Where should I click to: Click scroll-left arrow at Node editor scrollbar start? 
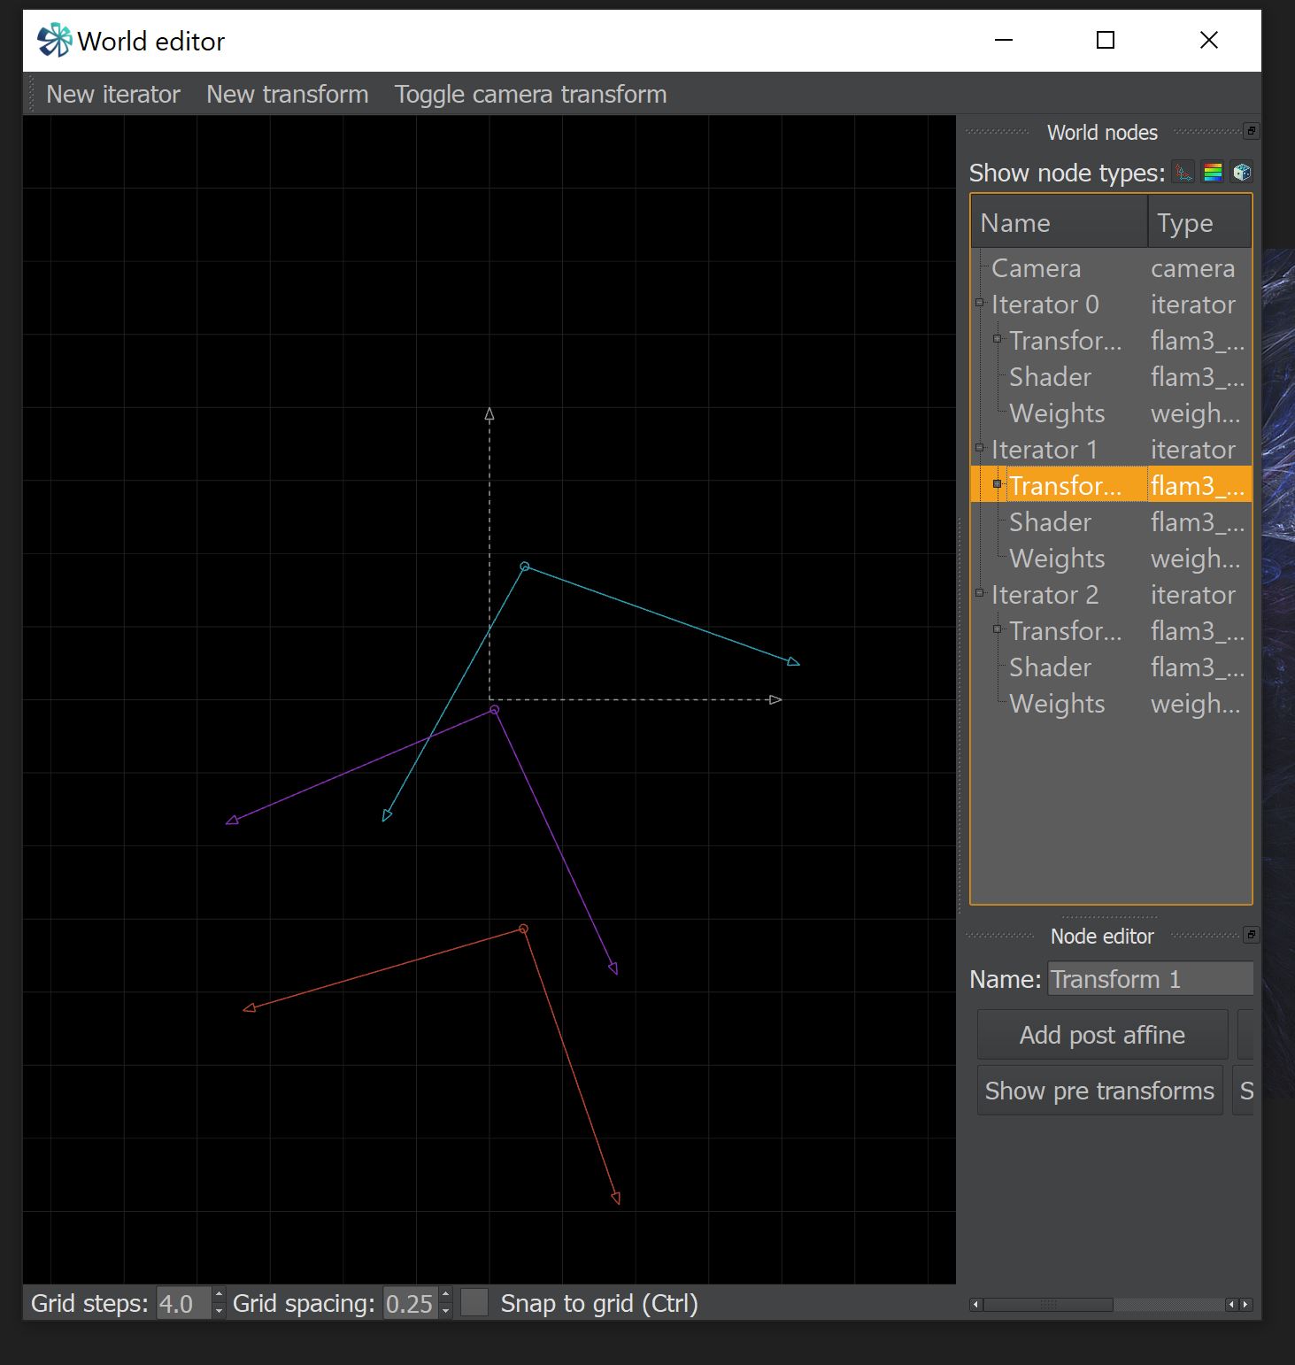click(976, 1304)
